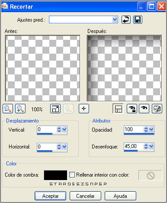Viewport: 167px width, 203px height.
Task: Enable Rellenar interior con color checkbox
Action: click(72, 175)
